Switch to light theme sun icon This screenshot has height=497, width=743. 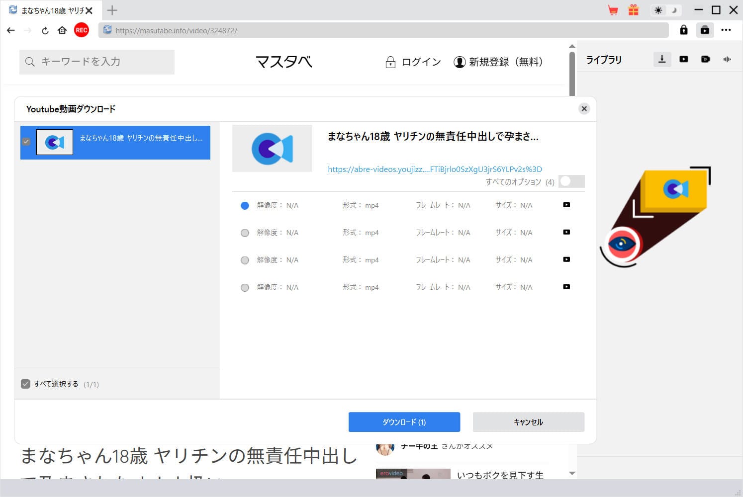658,10
